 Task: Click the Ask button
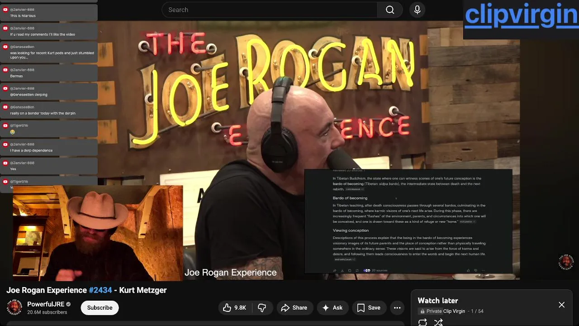[x=332, y=308]
